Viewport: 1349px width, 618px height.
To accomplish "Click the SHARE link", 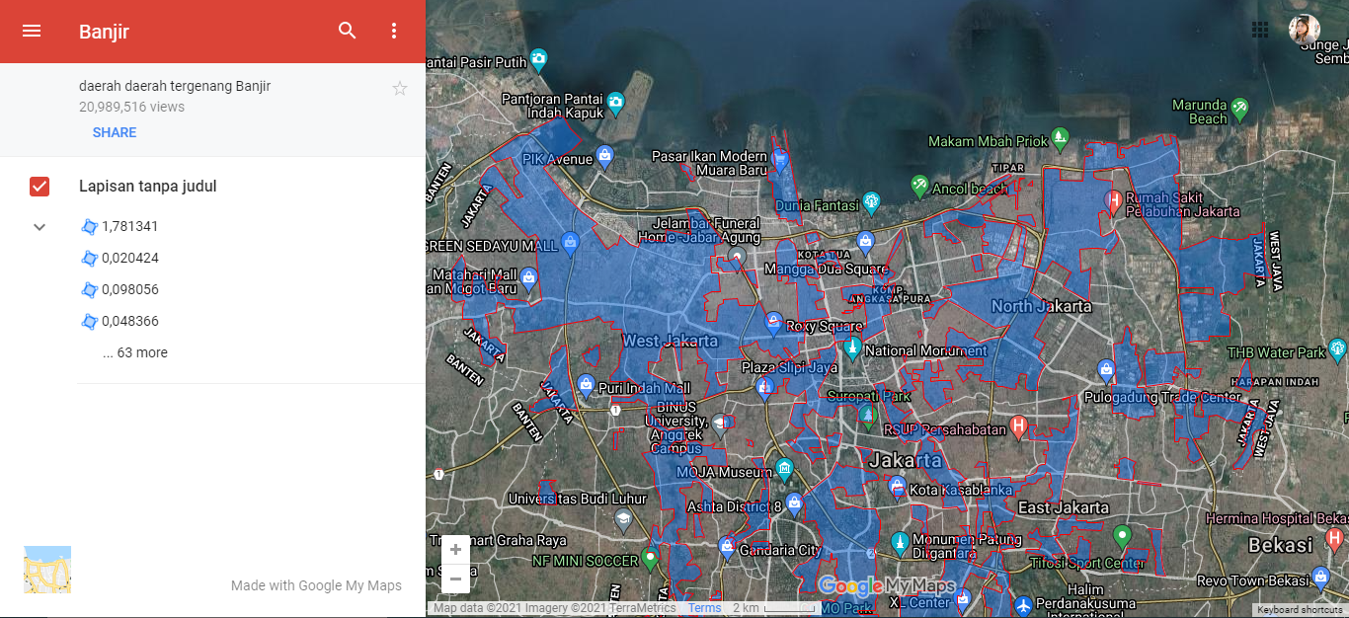I will [115, 132].
